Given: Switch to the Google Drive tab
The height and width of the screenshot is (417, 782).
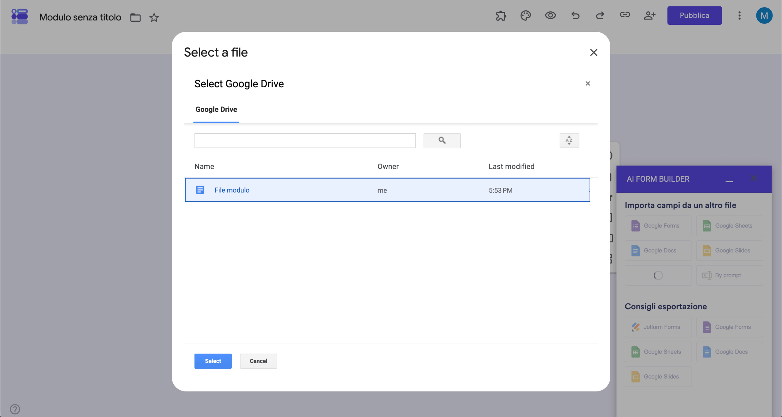Looking at the screenshot, I should tap(216, 109).
